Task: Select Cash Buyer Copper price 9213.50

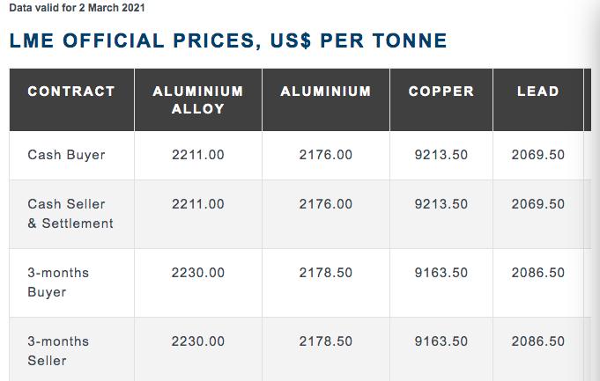Action: pos(441,155)
